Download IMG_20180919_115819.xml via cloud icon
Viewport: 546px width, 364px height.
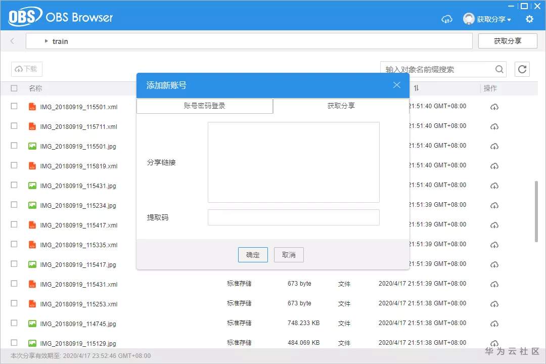(x=494, y=166)
